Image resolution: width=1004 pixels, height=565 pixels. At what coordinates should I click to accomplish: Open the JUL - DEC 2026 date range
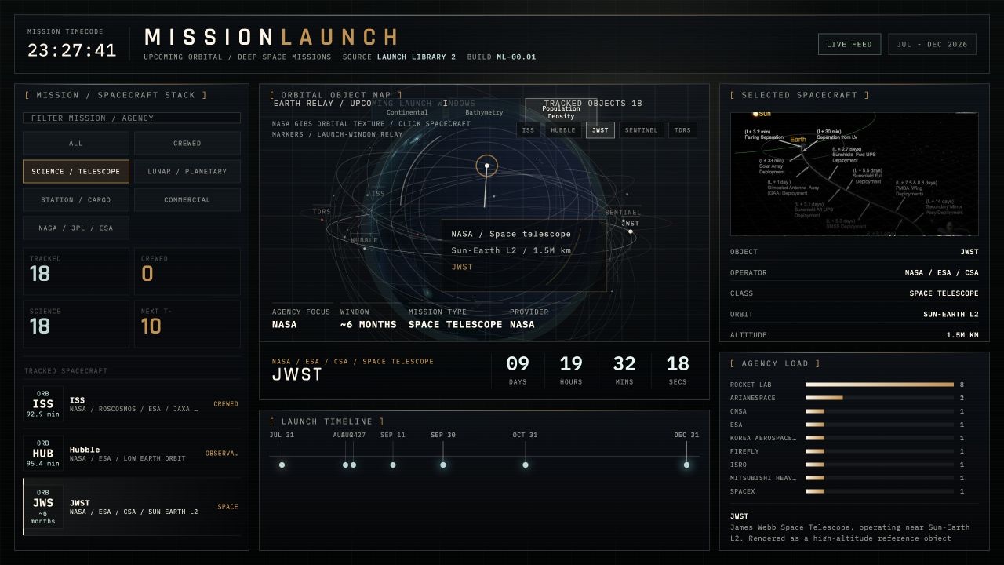pyautogui.click(x=932, y=44)
